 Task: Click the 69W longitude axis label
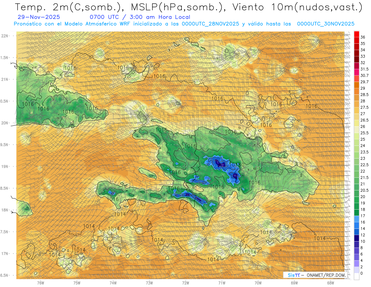tap(294, 283)
